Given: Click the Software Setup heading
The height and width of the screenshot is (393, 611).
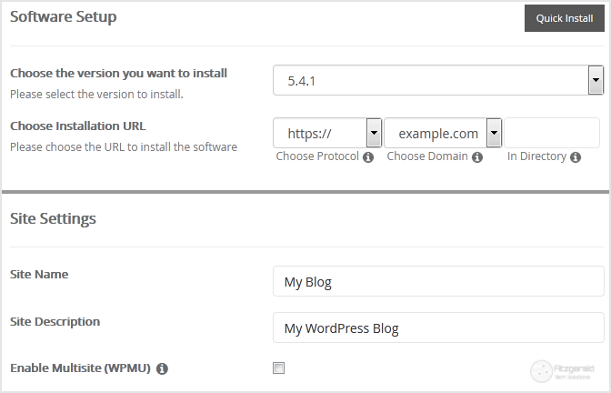Looking at the screenshot, I should (x=63, y=16).
